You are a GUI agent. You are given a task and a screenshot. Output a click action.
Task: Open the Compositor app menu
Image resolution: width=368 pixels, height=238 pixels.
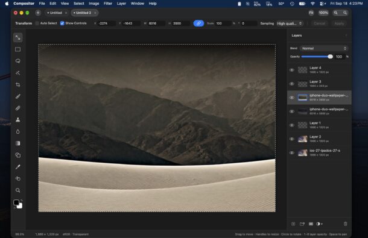(x=24, y=4)
